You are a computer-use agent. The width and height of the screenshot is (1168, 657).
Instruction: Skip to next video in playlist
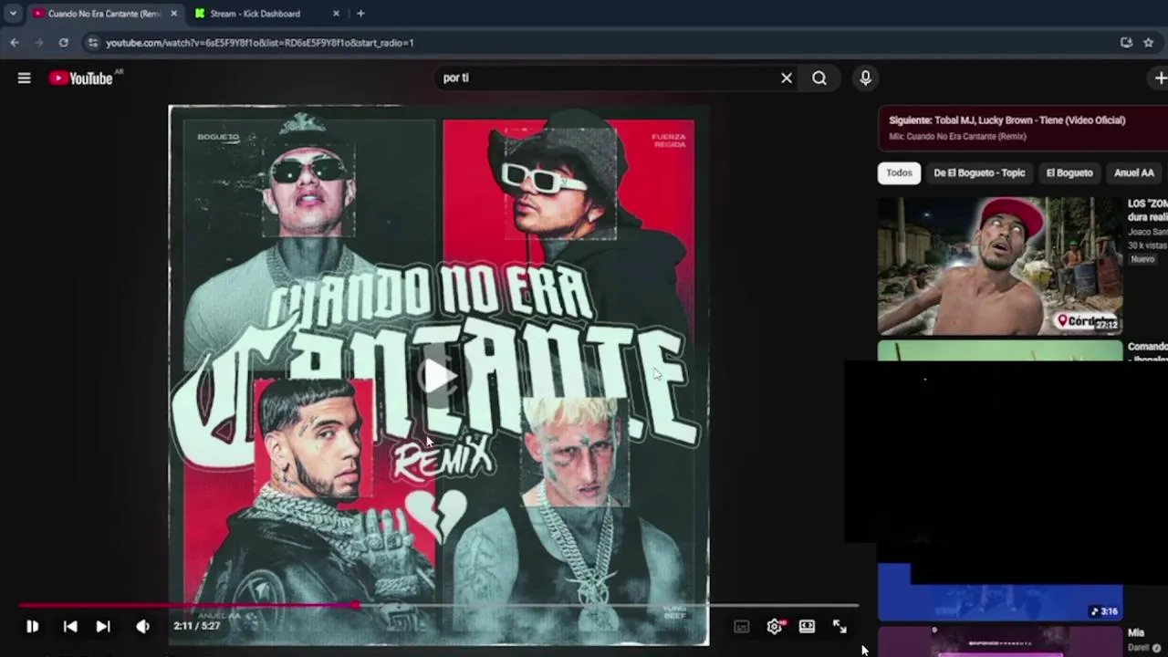tap(103, 626)
